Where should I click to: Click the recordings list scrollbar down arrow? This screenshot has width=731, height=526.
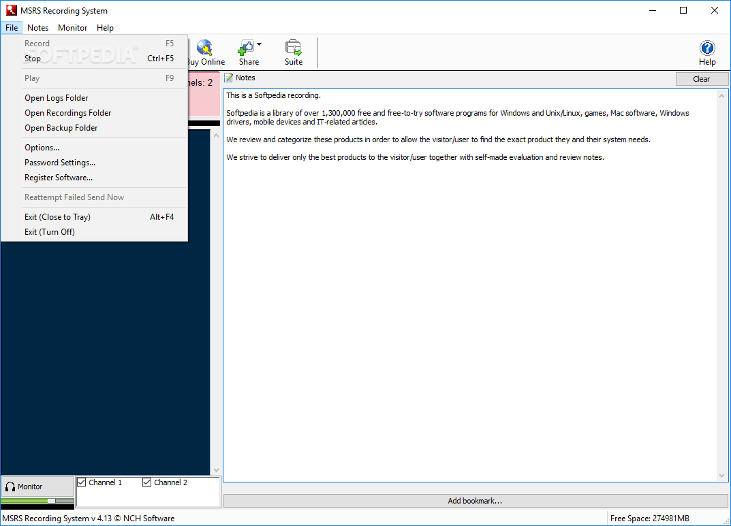click(216, 470)
